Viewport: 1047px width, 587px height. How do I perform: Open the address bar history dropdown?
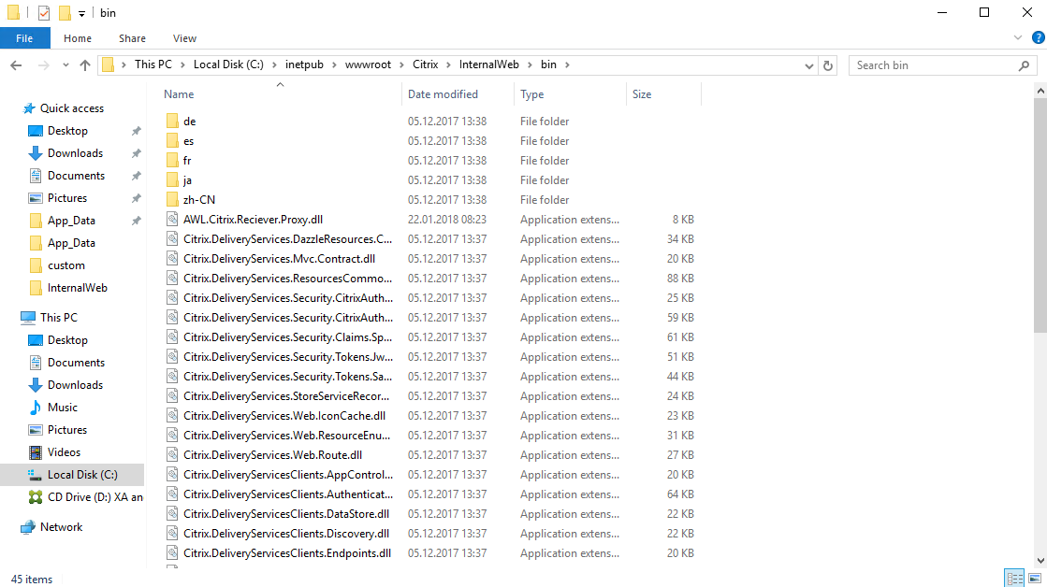point(808,64)
